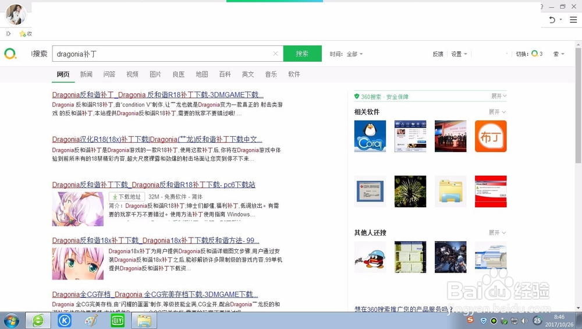Open result Dragonia全CG存档 3DMGAME link
Image resolution: width=582 pixels, height=329 pixels.
(155, 295)
